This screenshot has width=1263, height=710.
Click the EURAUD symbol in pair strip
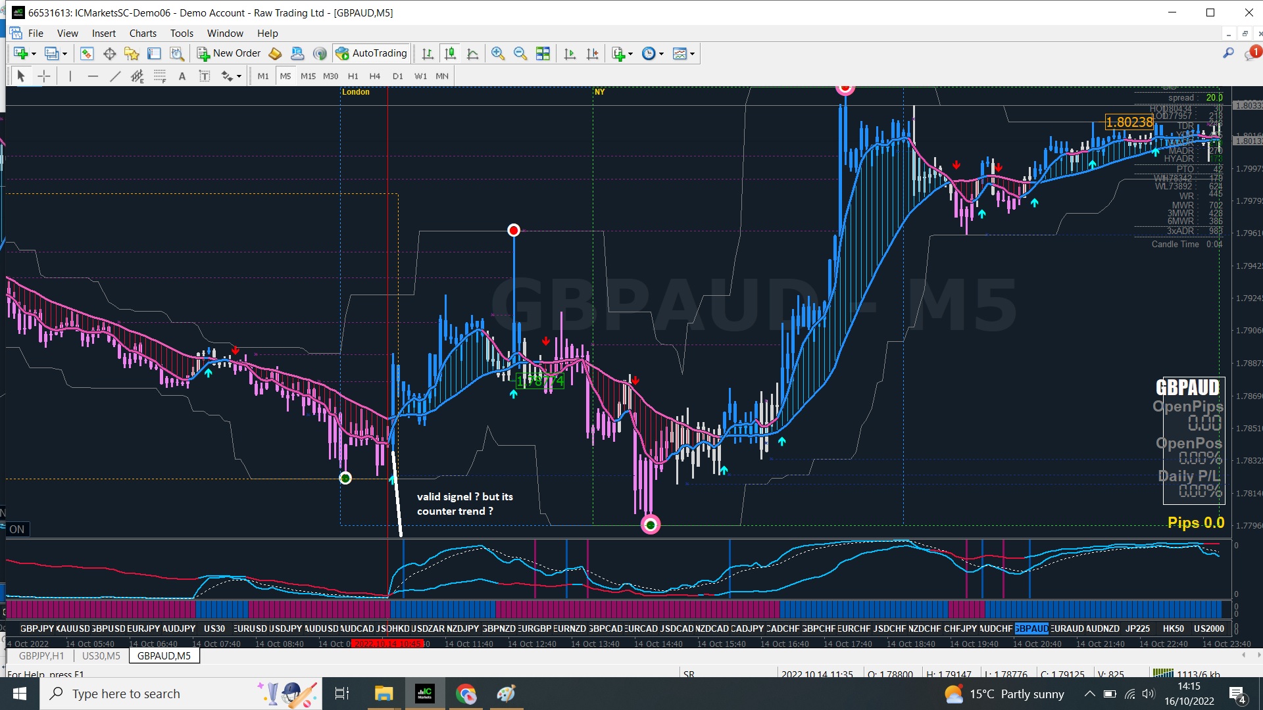click(x=1066, y=628)
